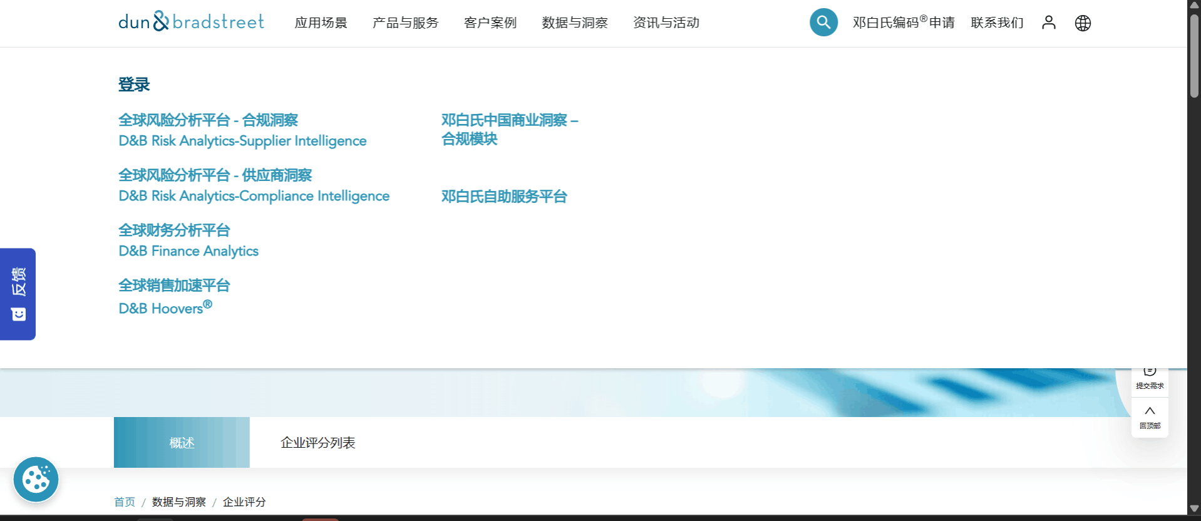Click 联系我们 link
This screenshot has height=521, width=1201.
tap(997, 23)
